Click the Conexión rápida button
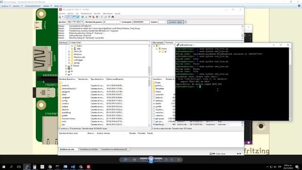The image size is (302, 170). pos(175,22)
